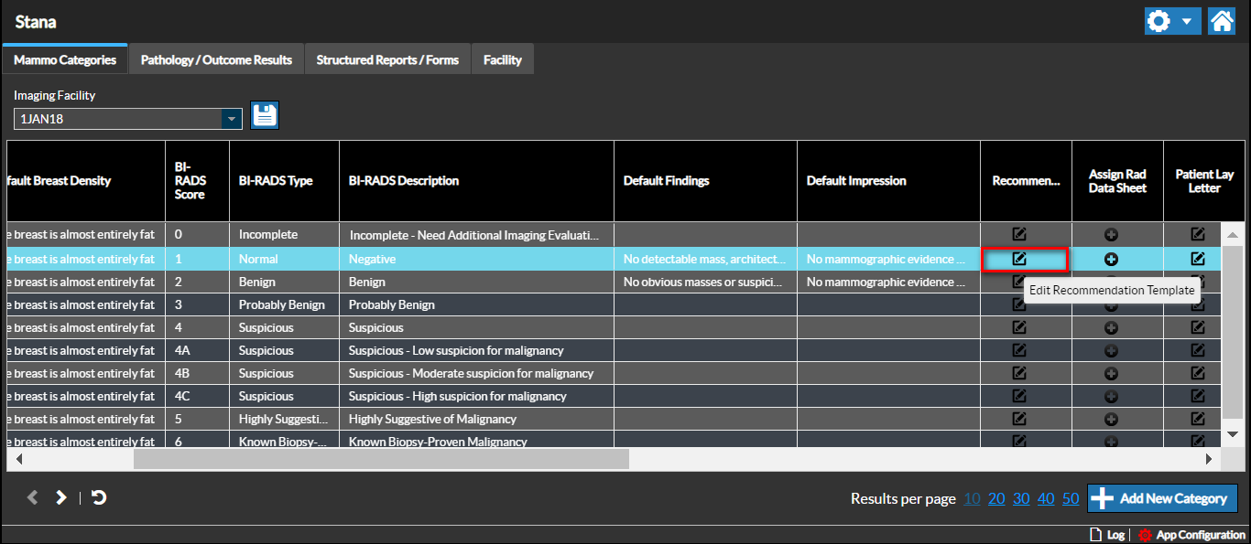Viewport: 1251px width, 544px height.
Task: Set results per page to 20
Action: 996,498
